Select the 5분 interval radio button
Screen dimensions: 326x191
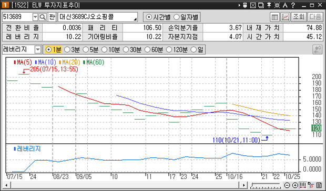[x=90, y=49]
